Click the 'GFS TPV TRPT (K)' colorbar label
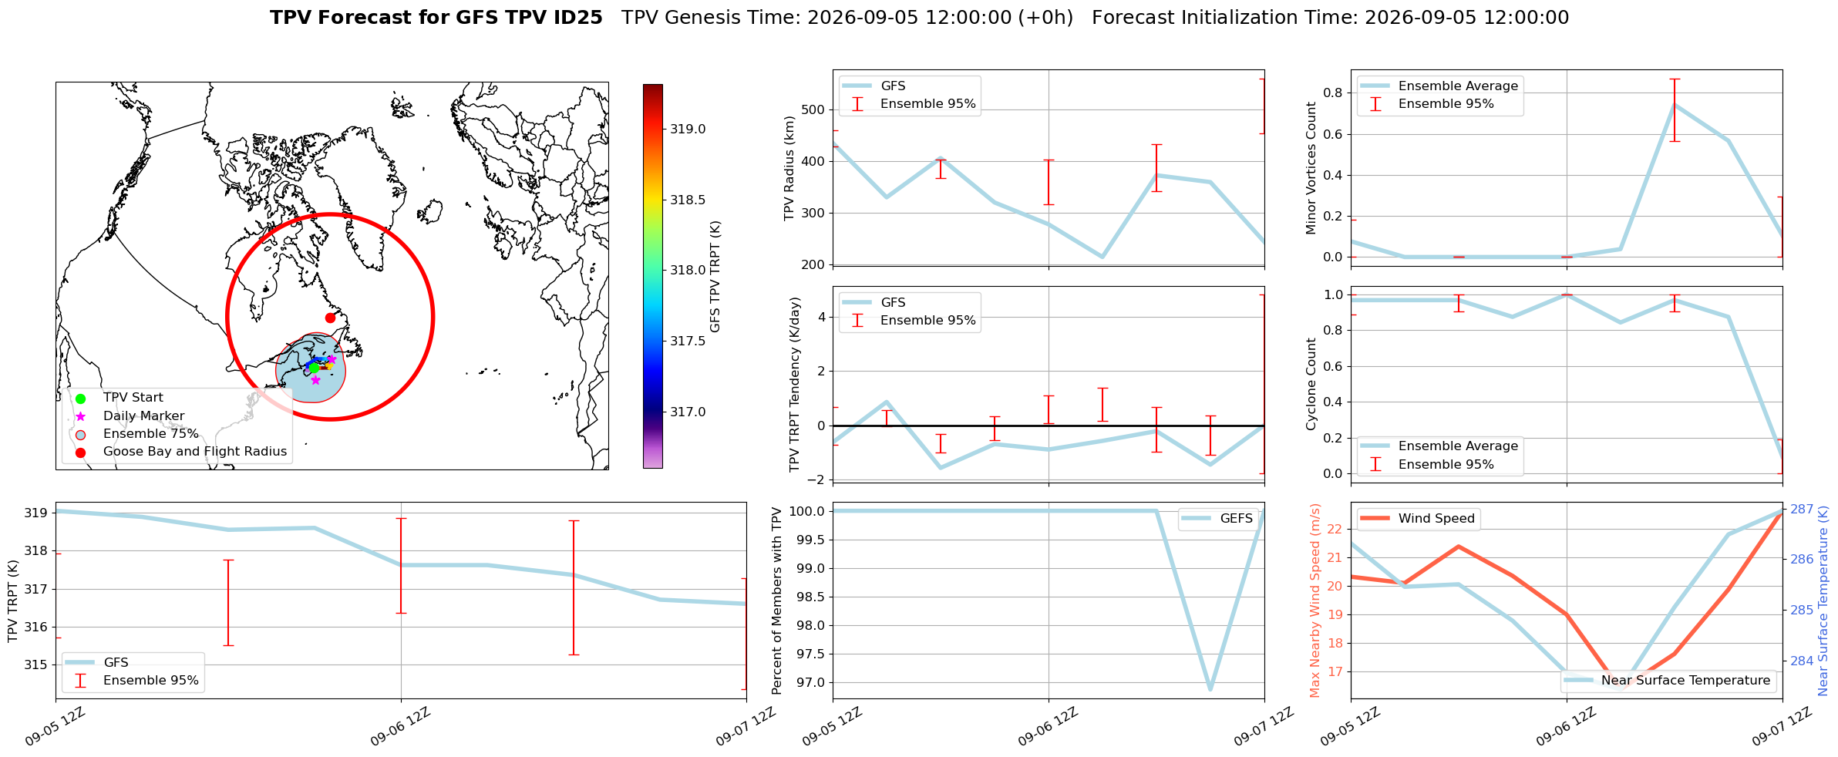1838x757 pixels. [x=715, y=276]
